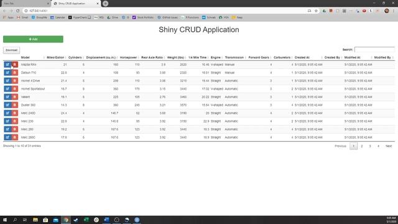The width and height of the screenshot is (398, 224).
Task: Edit the Datsun 710 row
Action: [x=7, y=73]
